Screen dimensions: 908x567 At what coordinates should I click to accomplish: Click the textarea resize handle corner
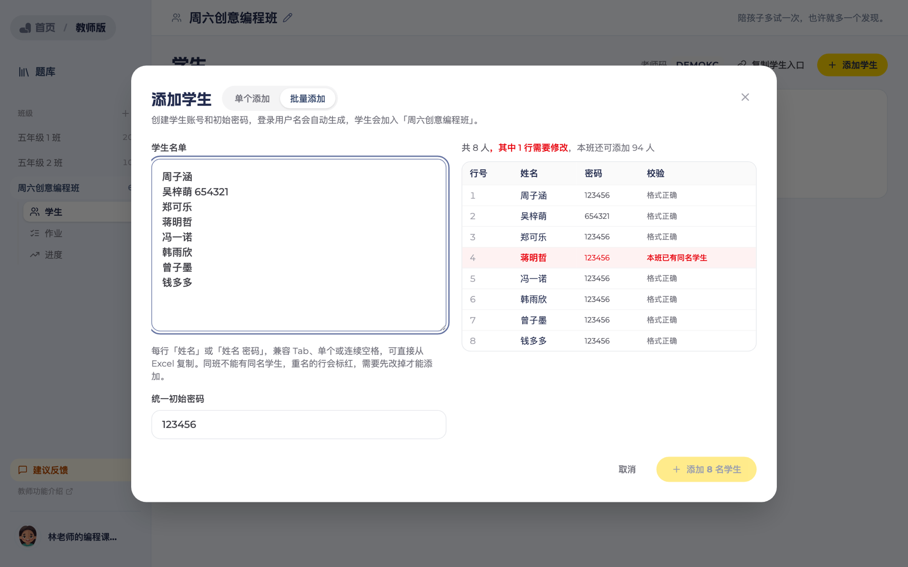(442, 328)
